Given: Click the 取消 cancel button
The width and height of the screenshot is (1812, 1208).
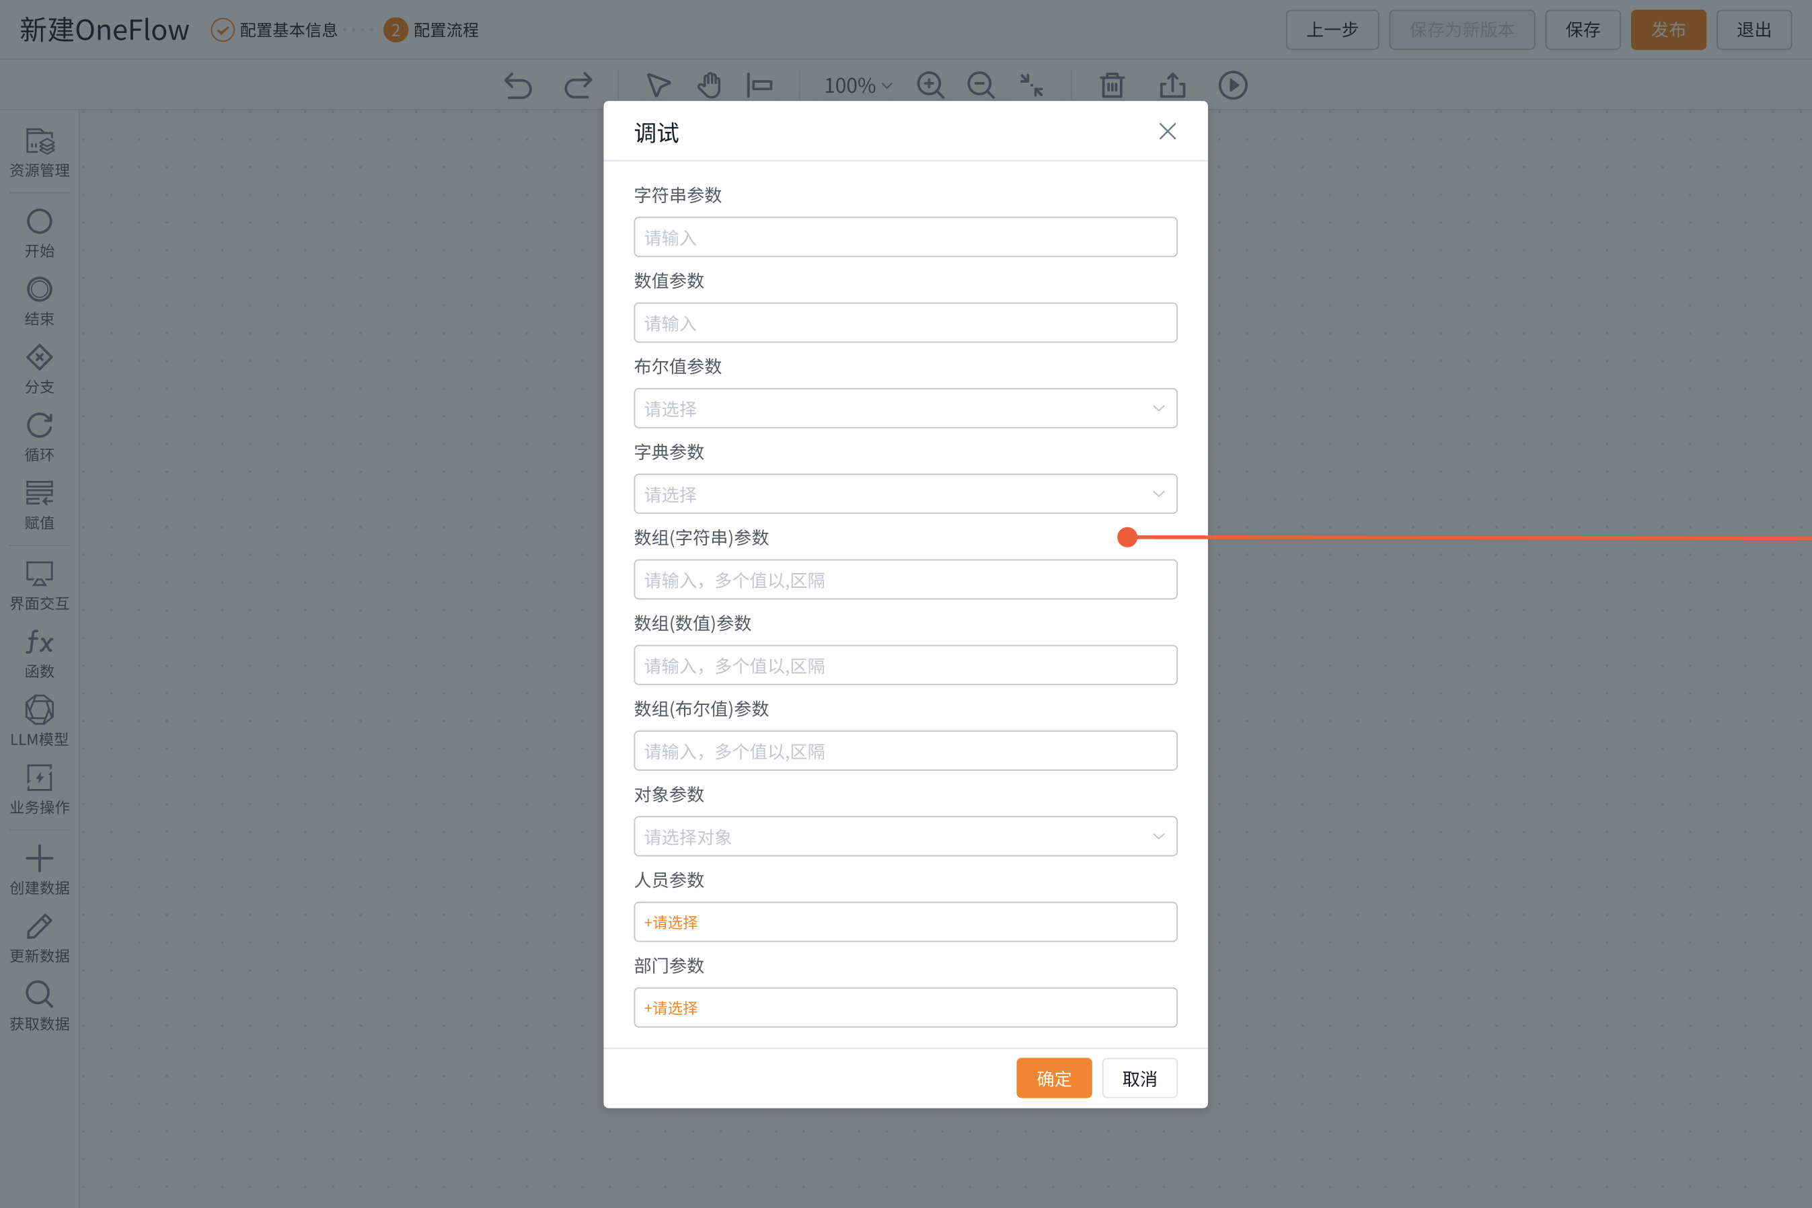Looking at the screenshot, I should 1139,1078.
